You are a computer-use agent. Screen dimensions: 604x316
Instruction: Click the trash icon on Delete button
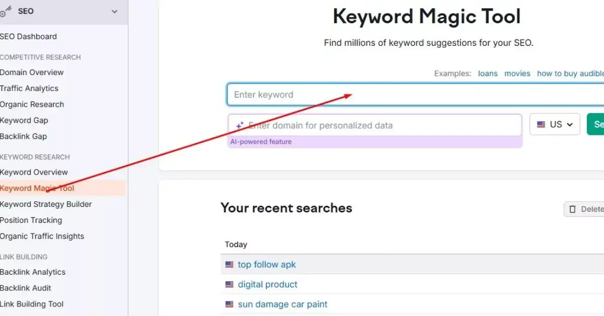tap(573, 209)
